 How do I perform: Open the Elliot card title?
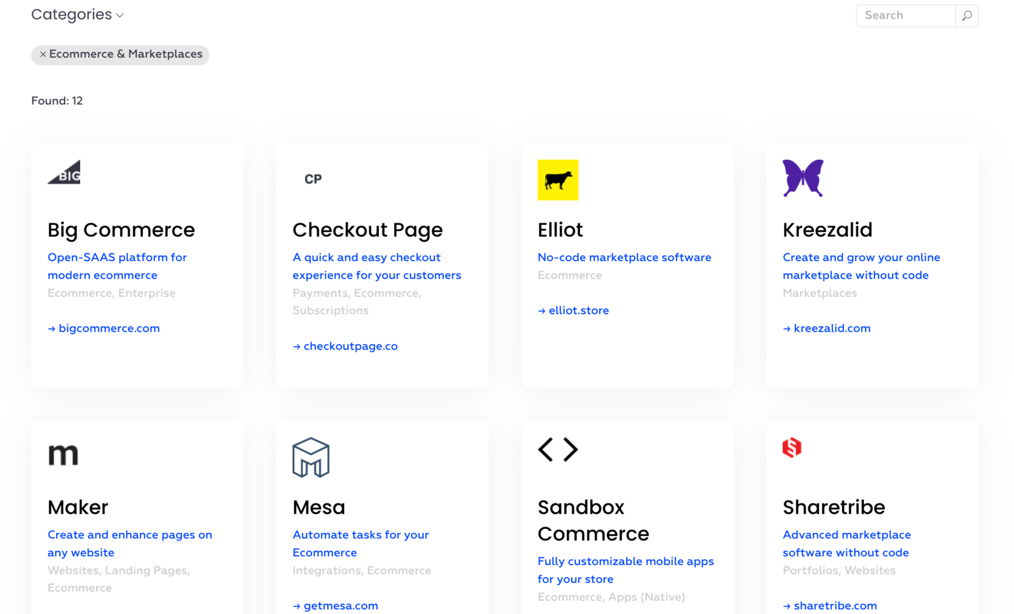click(560, 230)
